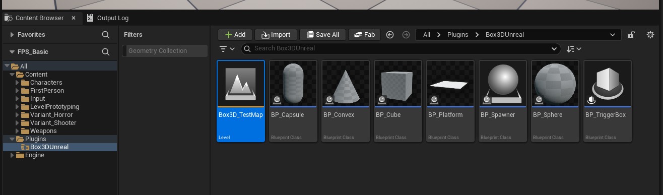The image size is (663, 195).
Task: Select the BP_Capsule blueprint thumbnail
Action: click(x=293, y=83)
